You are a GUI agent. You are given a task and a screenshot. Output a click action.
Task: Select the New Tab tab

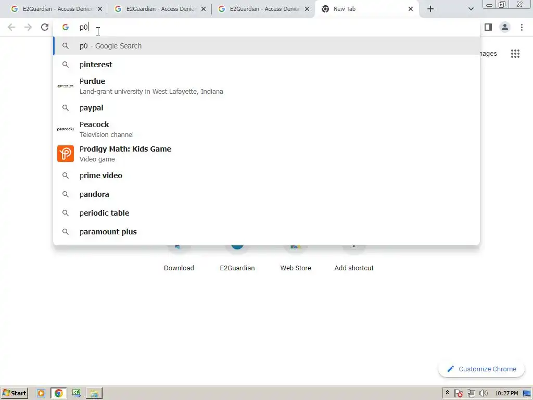point(366,9)
